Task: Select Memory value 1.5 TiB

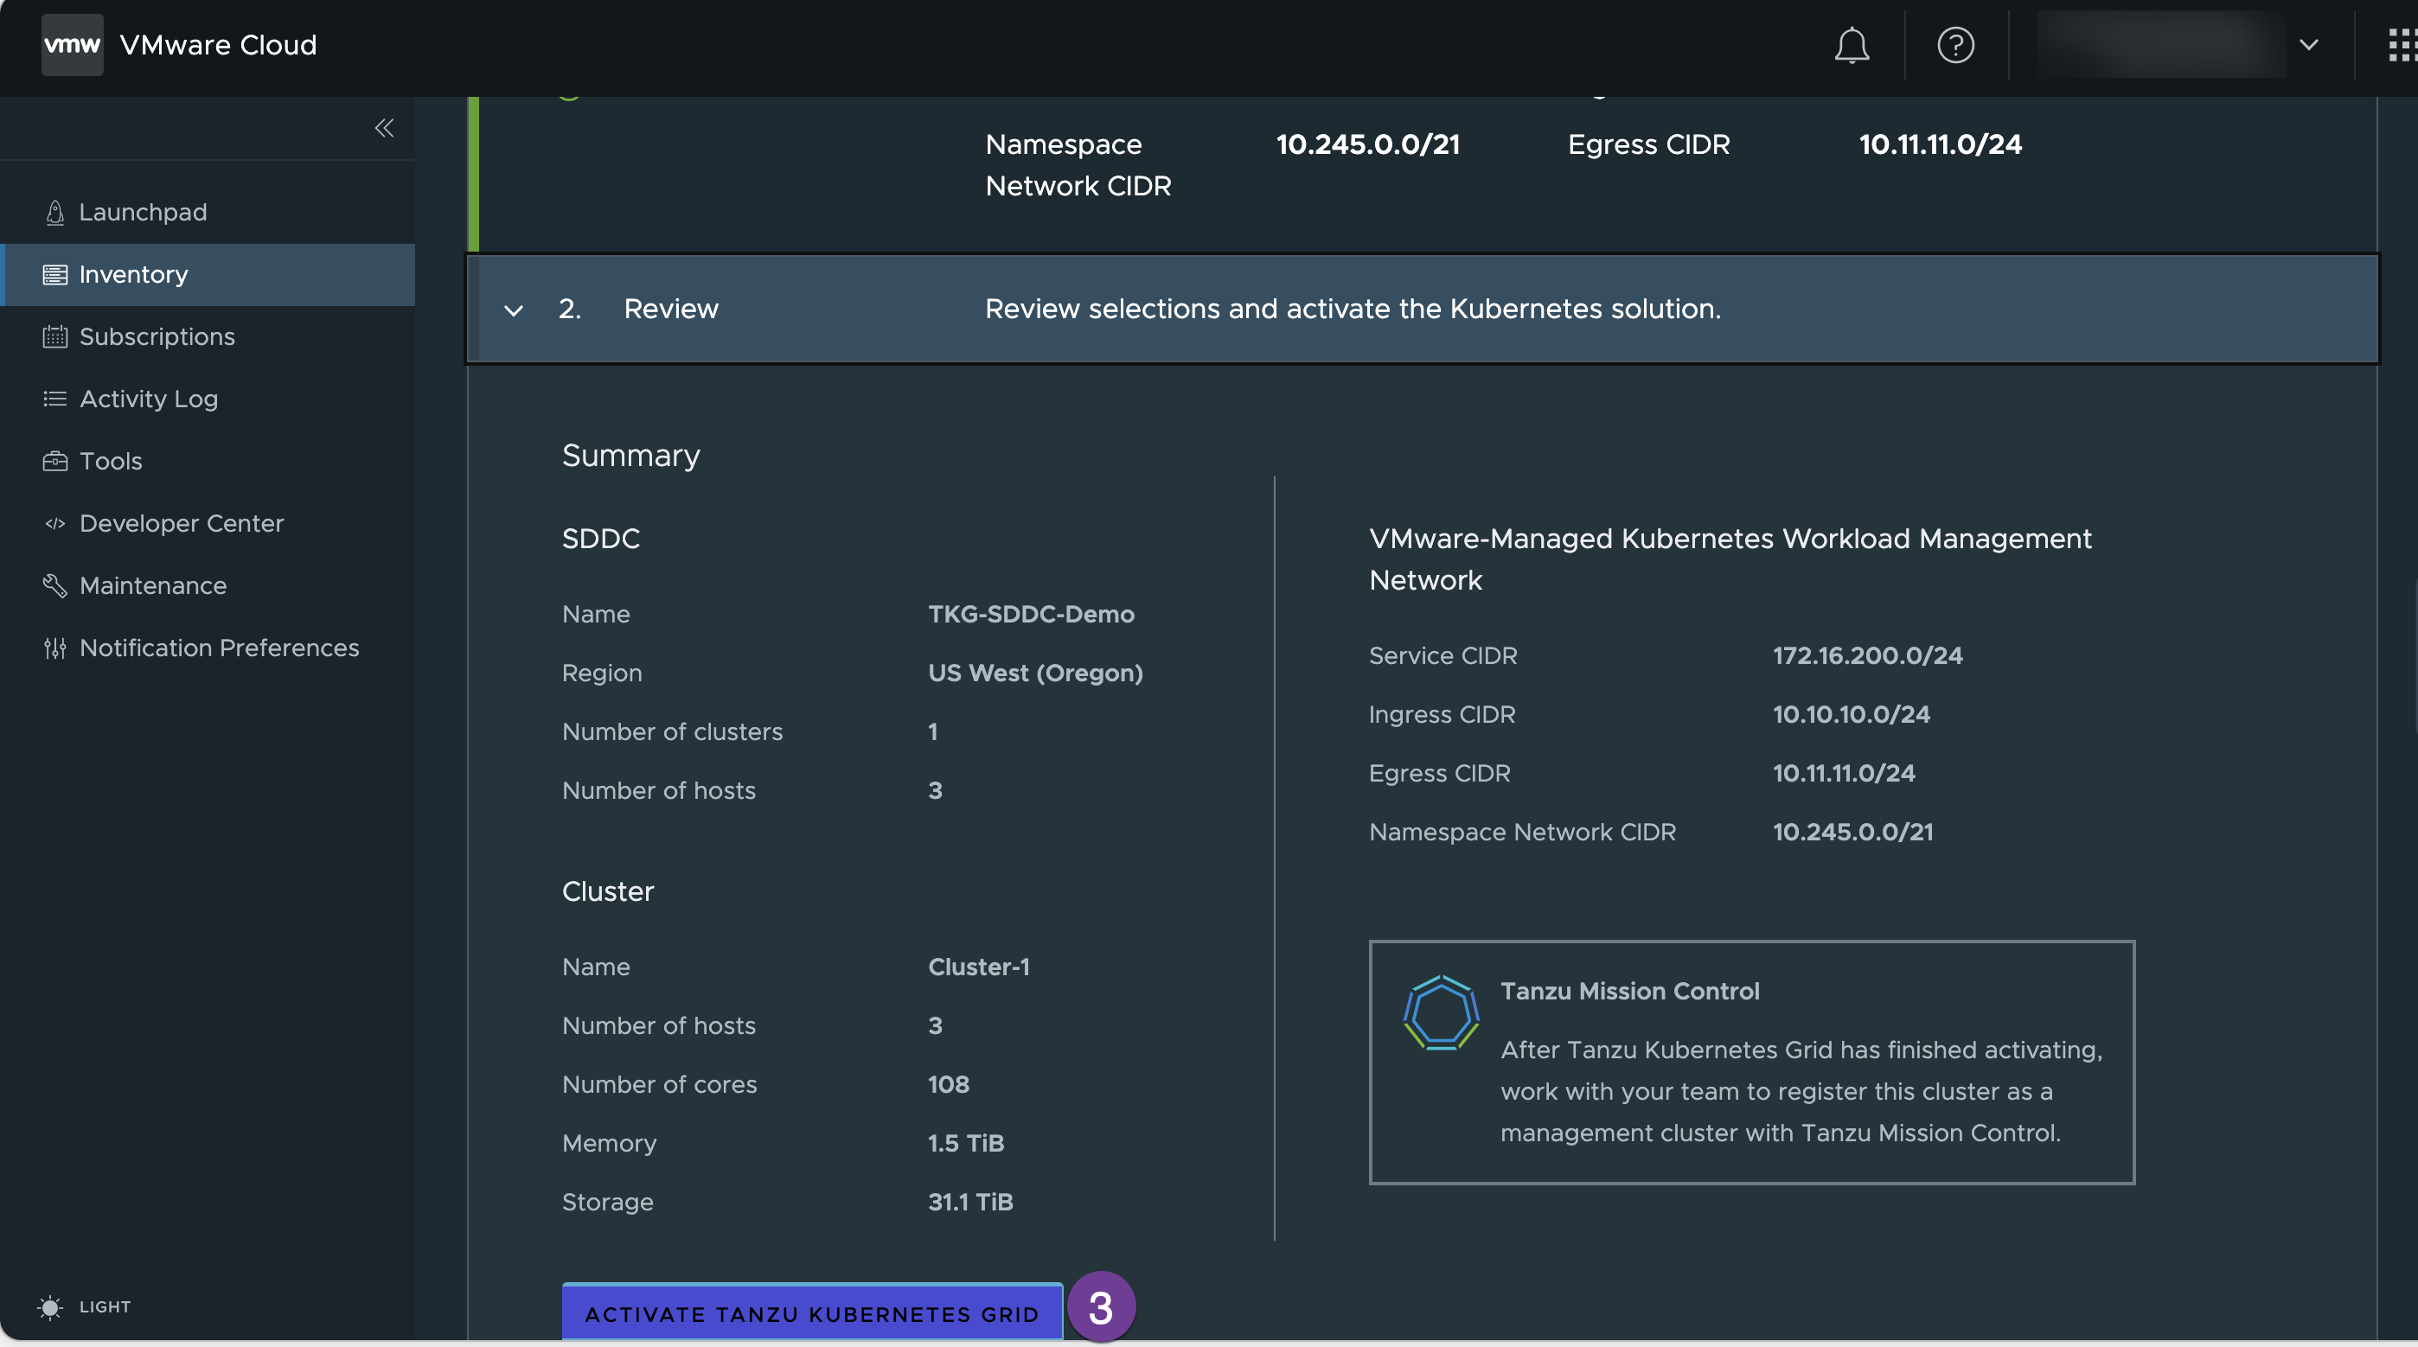Action: click(x=966, y=1143)
